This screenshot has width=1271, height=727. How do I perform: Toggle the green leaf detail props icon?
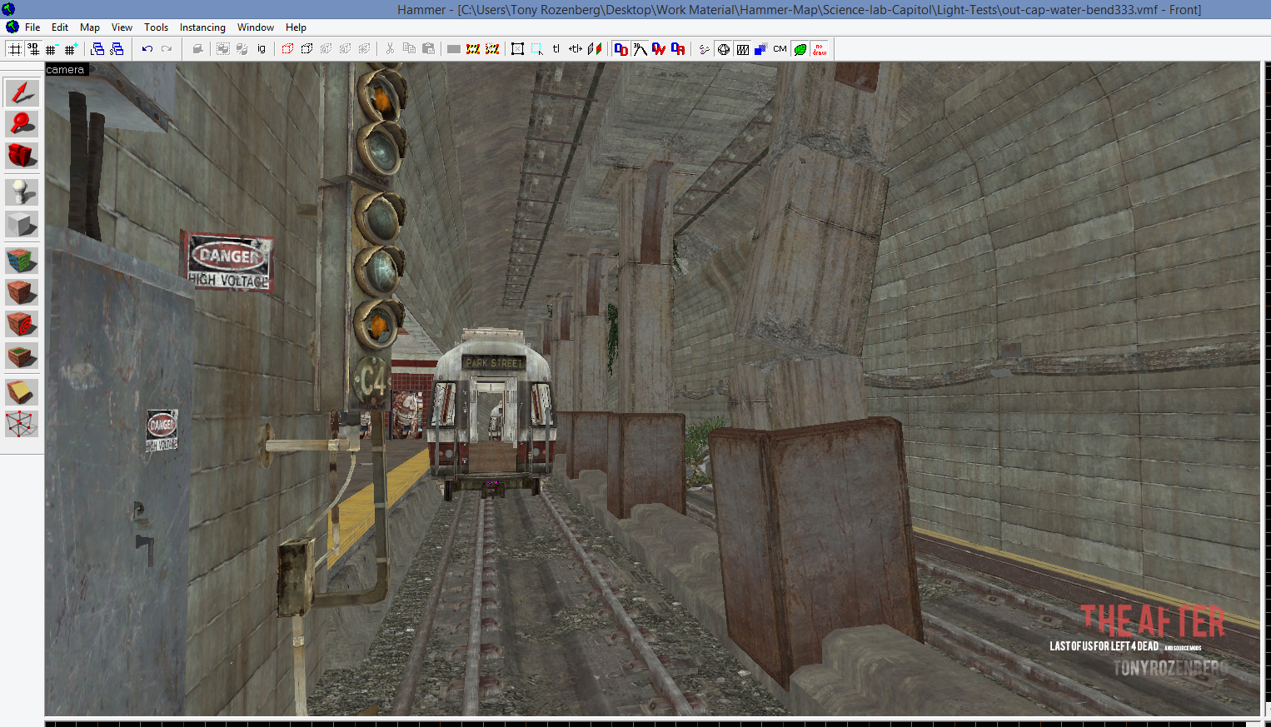point(800,49)
